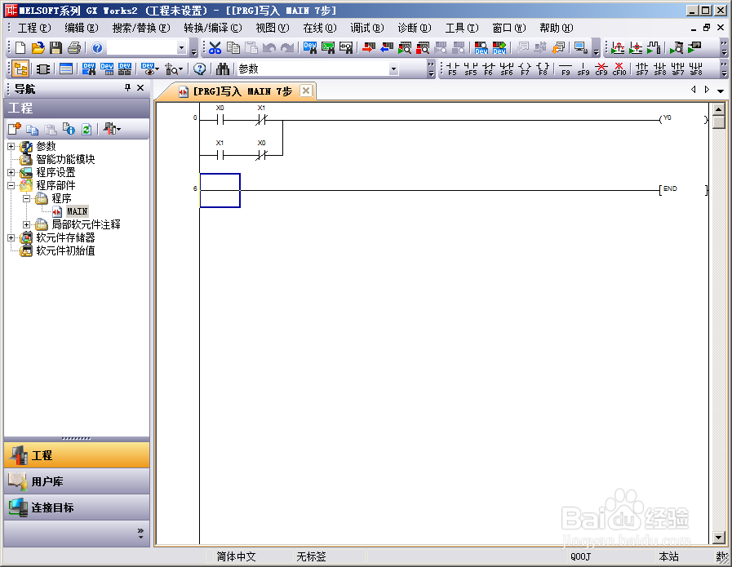Expand the 局部软元件注释 node
Image resolution: width=732 pixels, height=567 pixels.
(27, 225)
